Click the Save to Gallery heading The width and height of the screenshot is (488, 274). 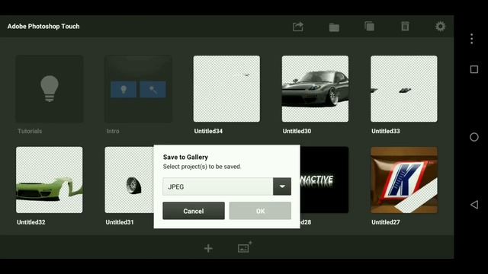[185, 158]
